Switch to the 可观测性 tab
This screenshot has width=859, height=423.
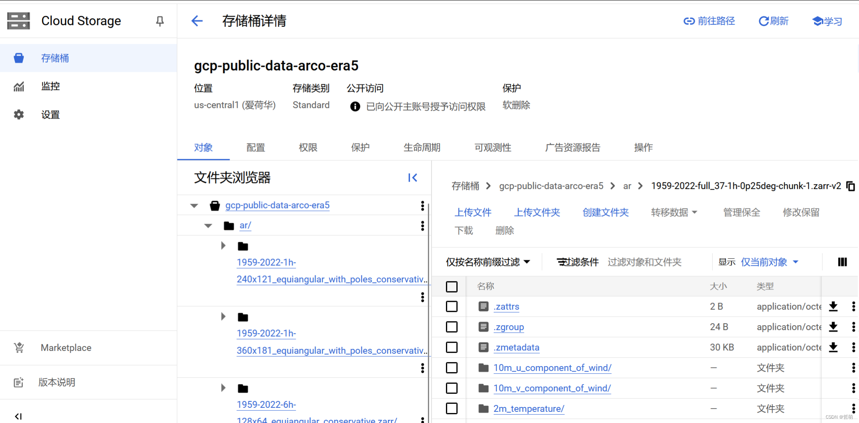tap(493, 148)
